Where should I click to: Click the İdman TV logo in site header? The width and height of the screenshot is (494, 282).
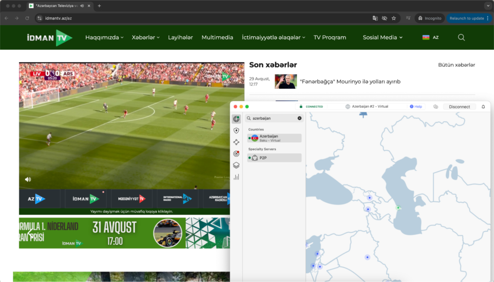(50, 38)
